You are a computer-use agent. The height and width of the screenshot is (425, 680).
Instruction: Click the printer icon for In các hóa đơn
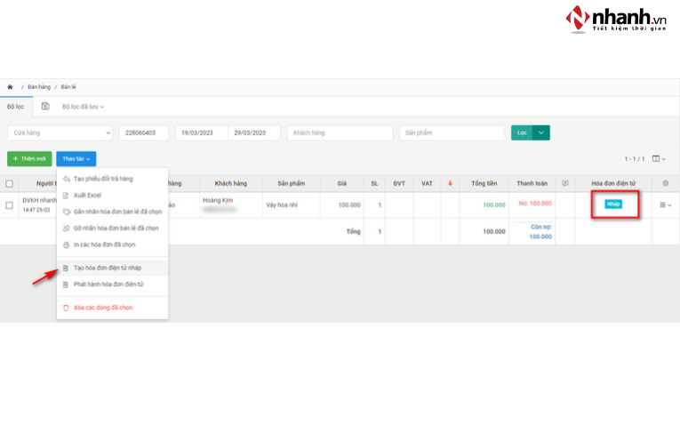pyautogui.click(x=66, y=244)
